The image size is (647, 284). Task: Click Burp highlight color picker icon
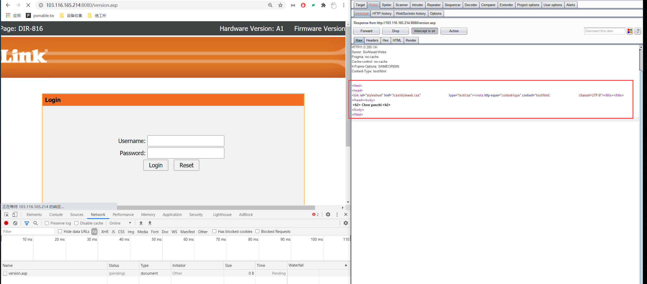(630, 31)
